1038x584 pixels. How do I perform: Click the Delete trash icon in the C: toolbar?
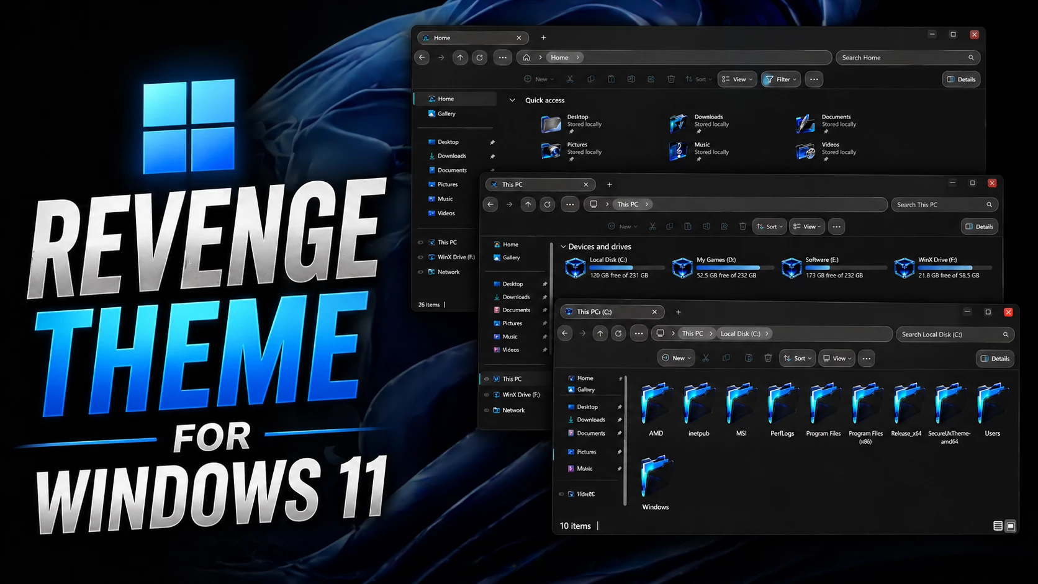click(769, 358)
